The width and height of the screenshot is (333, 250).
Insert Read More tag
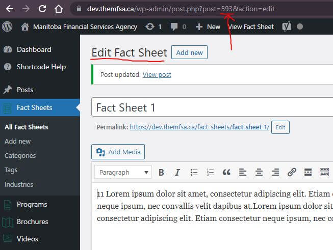point(308,173)
